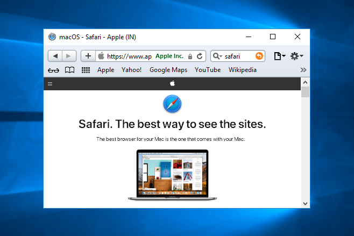Go to the YouTube bookmark
Viewport: 354px width, 236px height.
208,70
